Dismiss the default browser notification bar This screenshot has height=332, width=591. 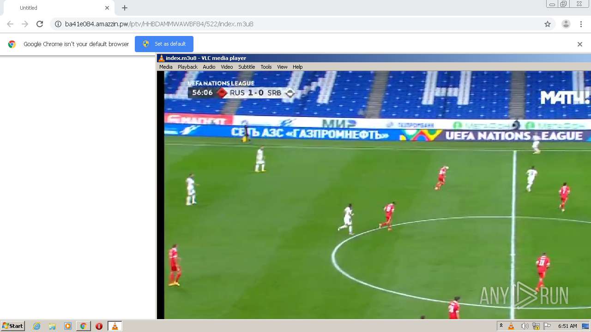pyautogui.click(x=580, y=44)
